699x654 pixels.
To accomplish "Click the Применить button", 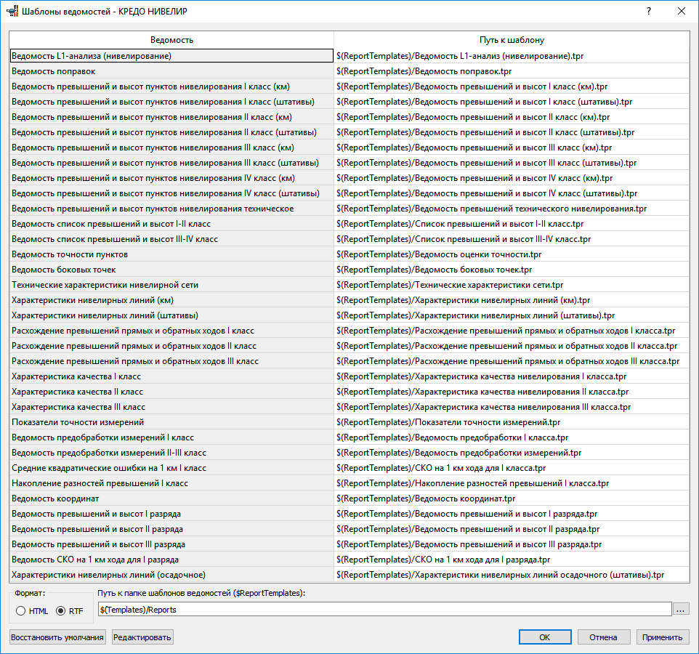I will click(663, 637).
